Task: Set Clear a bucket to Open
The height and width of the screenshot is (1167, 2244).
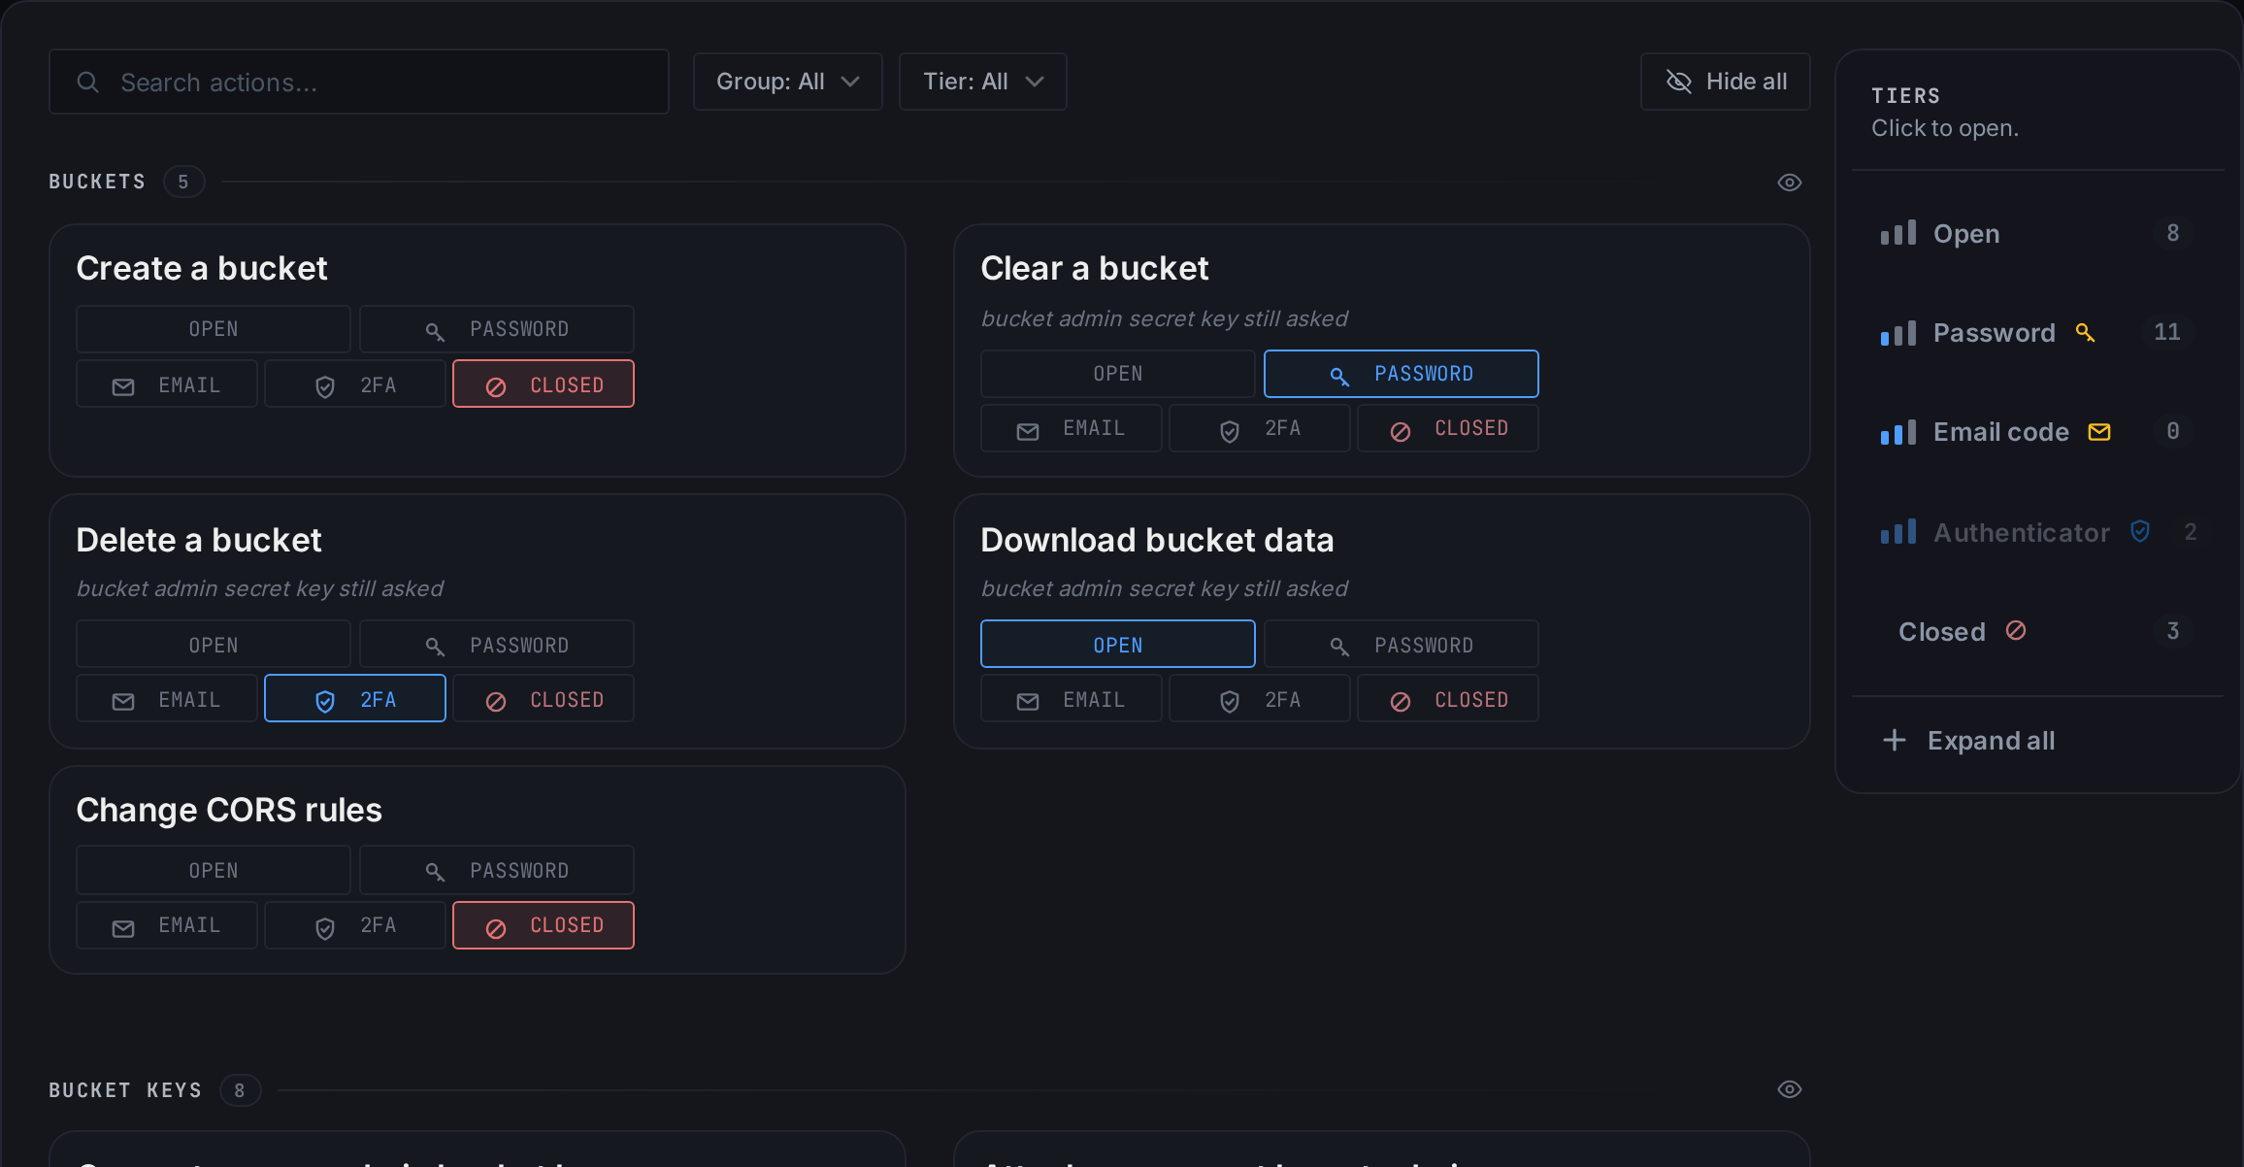Action: point(1118,374)
